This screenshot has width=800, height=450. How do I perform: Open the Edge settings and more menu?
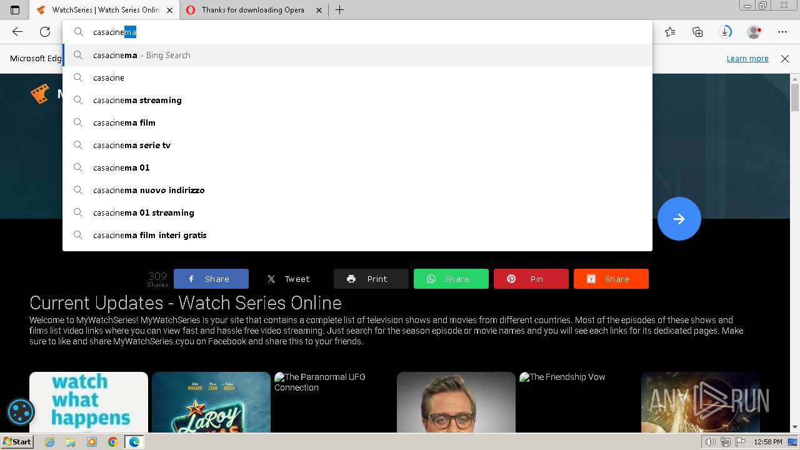[x=782, y=32]
